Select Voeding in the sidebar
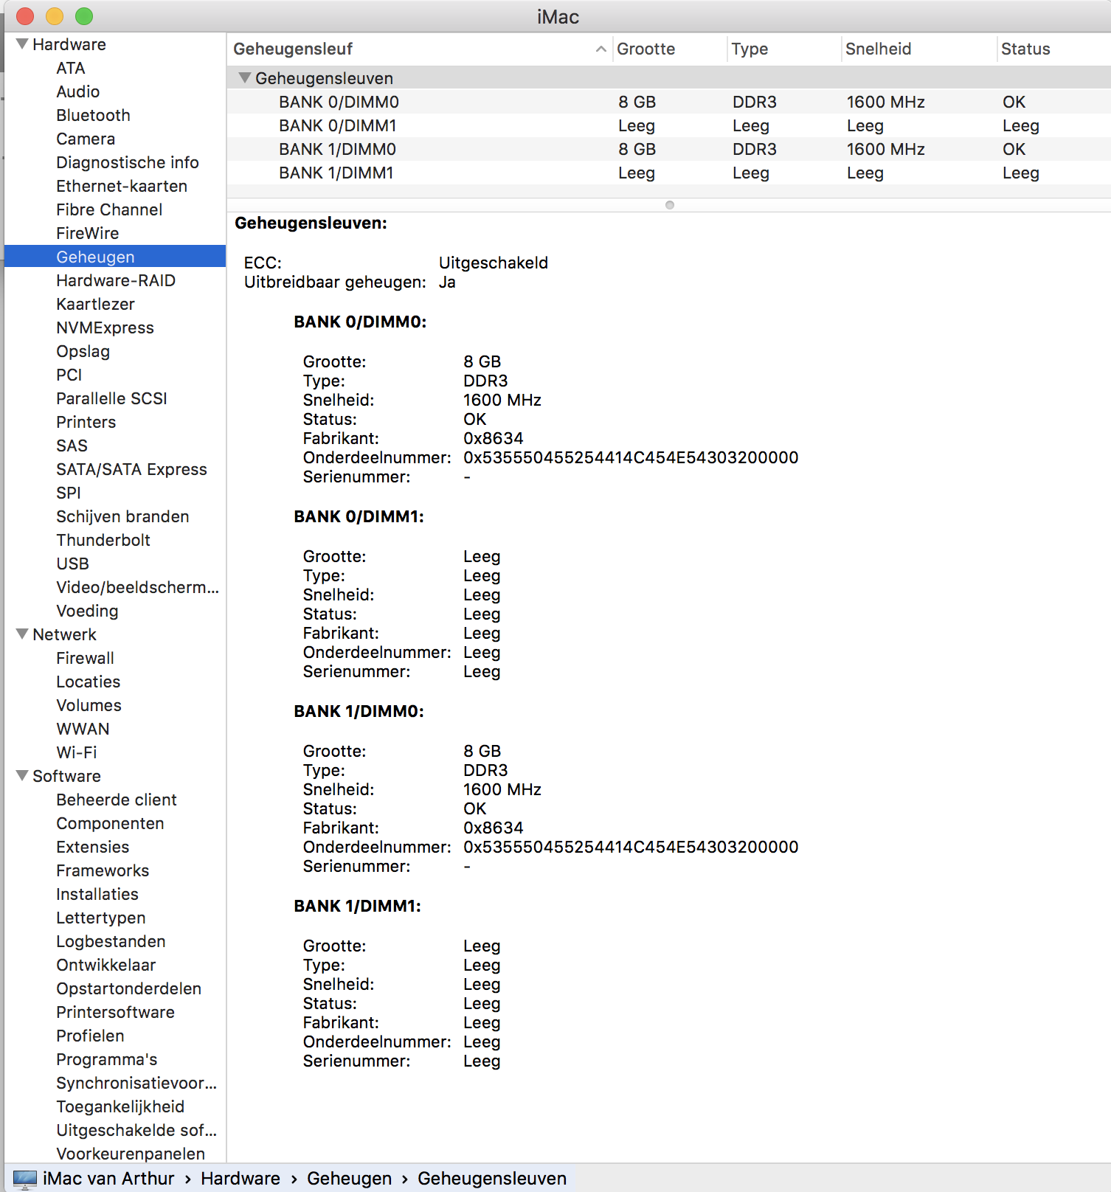The height and width of the screenshot is (1192, 1111). pyautogui.click(x=87, y=611)
